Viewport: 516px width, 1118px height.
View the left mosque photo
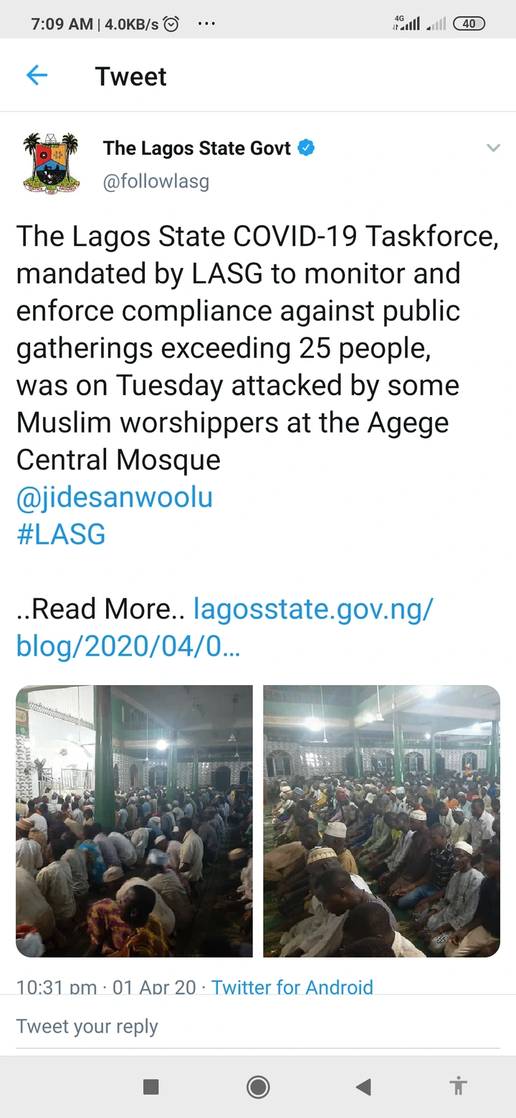[x=134, y=821]
